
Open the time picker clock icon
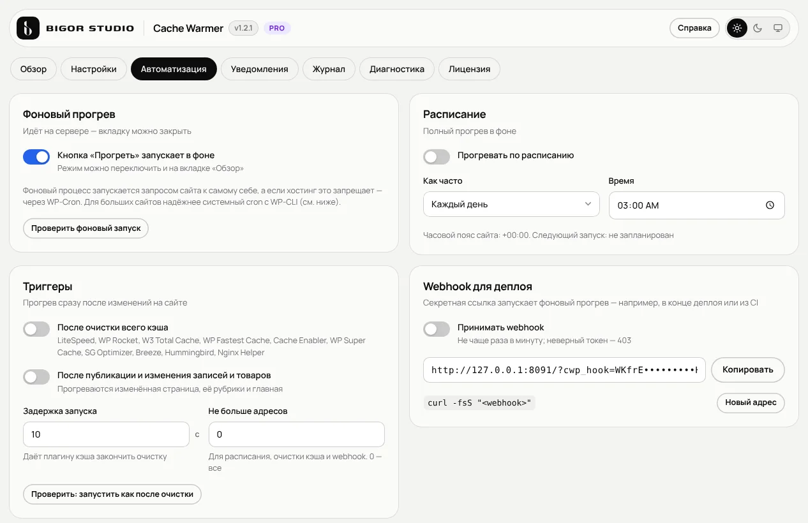tap(770, 205)
